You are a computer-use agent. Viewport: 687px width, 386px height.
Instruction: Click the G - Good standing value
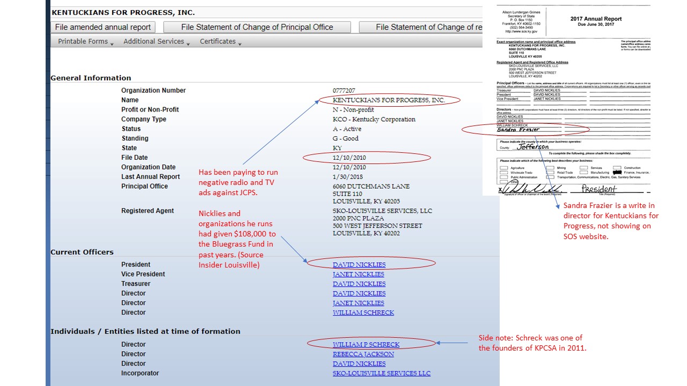tap(346, 139)
